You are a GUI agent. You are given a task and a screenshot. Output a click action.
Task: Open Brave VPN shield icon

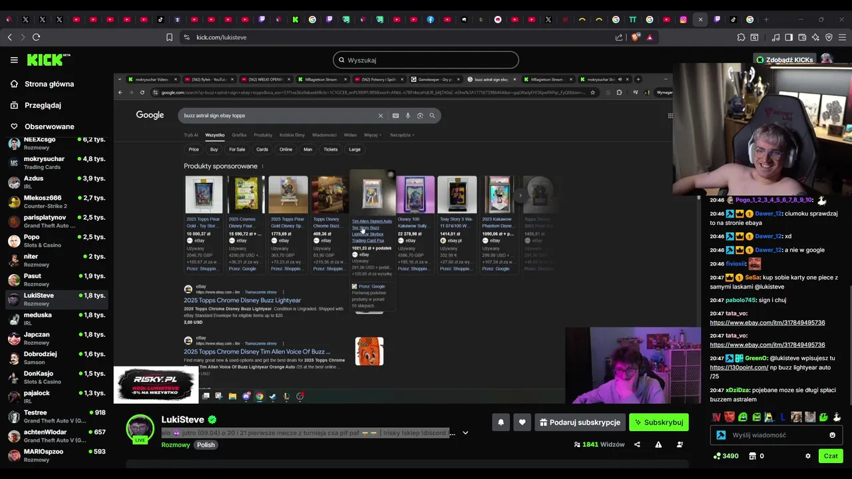(829, 37)
